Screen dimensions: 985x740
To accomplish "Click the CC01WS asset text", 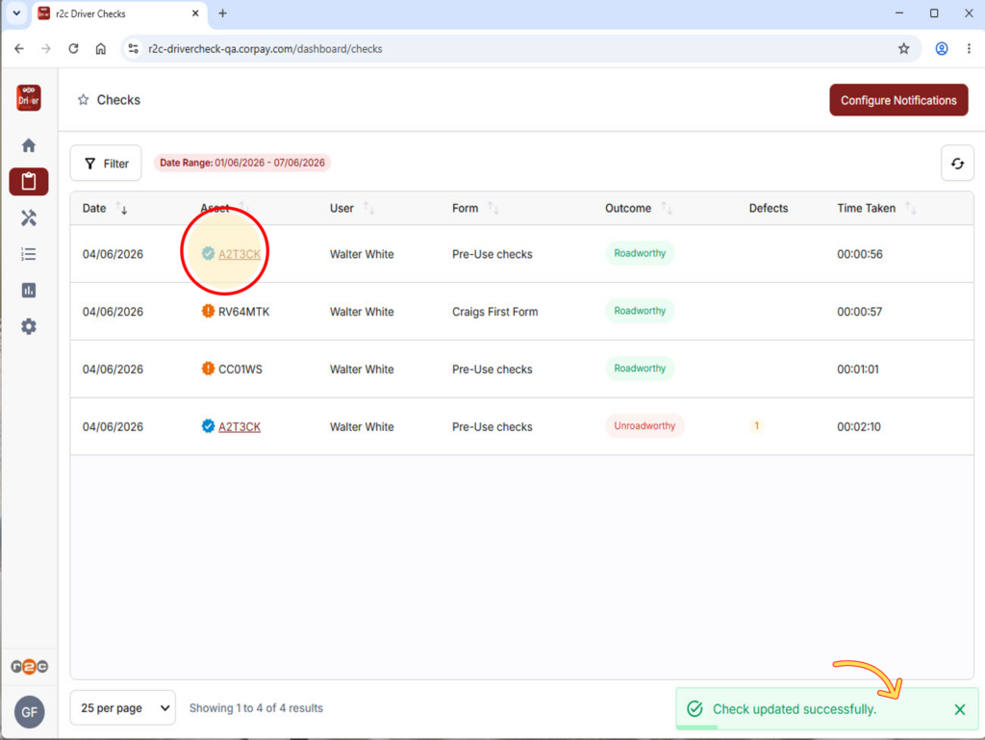I will [x=240, y=370].
